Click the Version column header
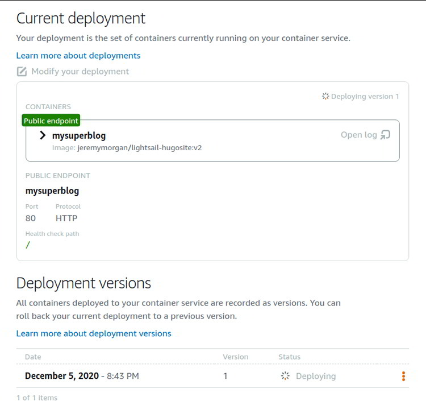 pyautogui.click(x=235, y=357)
